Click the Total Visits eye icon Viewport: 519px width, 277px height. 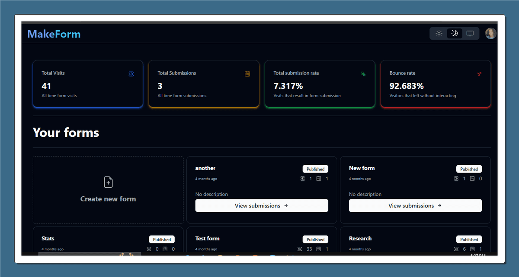pyautogui.click(x=131, y=74)
